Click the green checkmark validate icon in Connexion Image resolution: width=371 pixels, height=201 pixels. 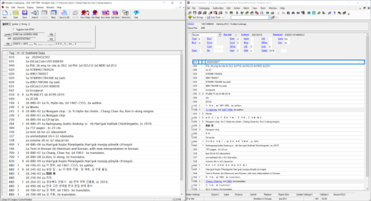(242, 13)
